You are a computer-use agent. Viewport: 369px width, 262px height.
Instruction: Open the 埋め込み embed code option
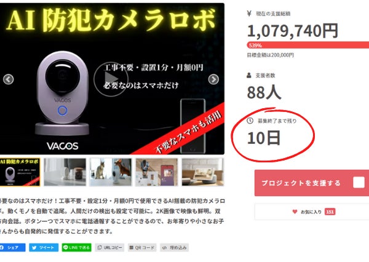(175, 248)
